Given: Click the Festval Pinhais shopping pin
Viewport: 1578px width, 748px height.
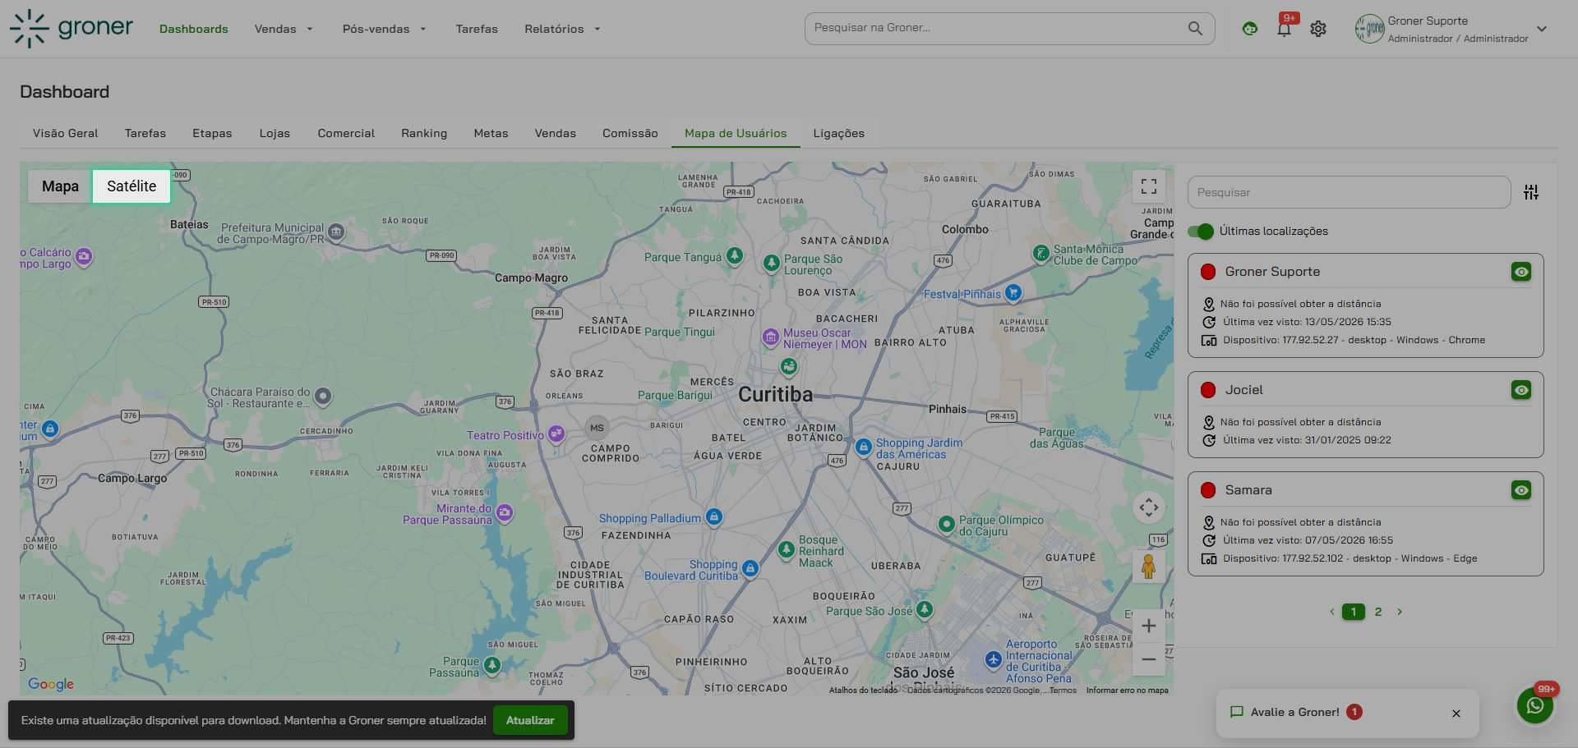Looking at the screenshot, I should point(1013,292).
